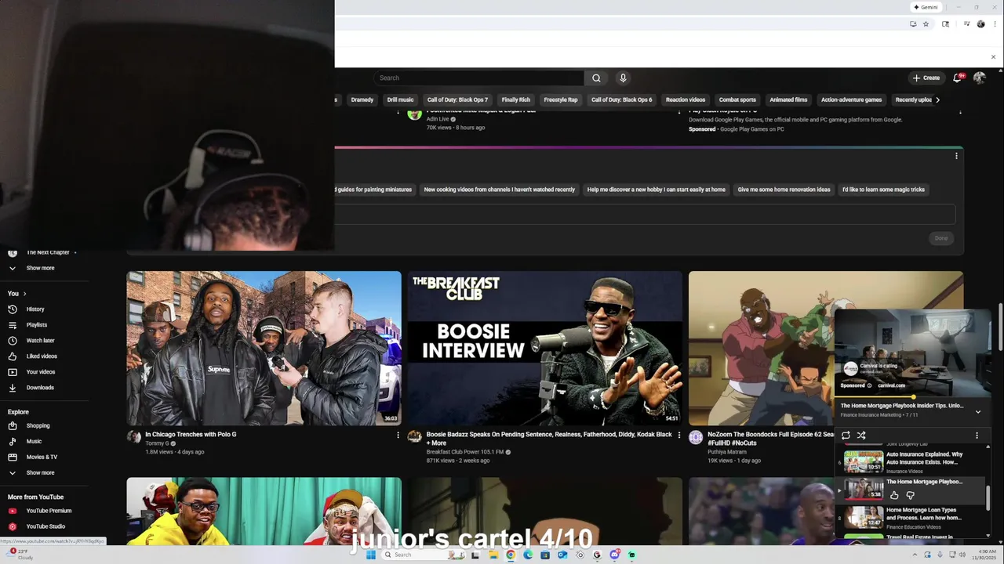Dislike the Home Mortgage Playbook video
The width and height of the screenshot is (1004, 564).
[910, 495]
